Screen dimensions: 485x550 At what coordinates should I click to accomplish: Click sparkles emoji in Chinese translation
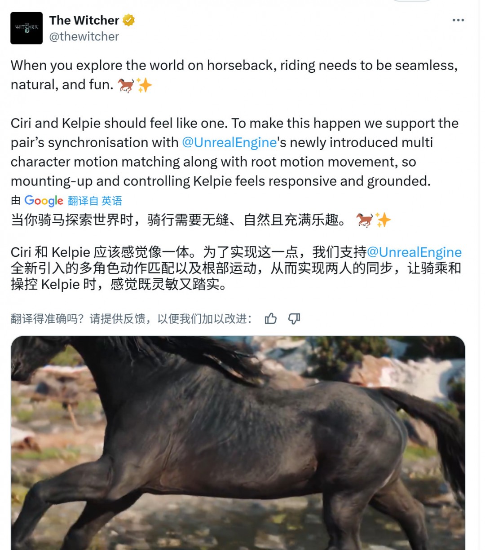(383, 220)
